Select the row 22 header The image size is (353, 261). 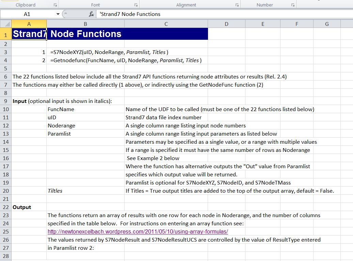[x=6, y=207]
